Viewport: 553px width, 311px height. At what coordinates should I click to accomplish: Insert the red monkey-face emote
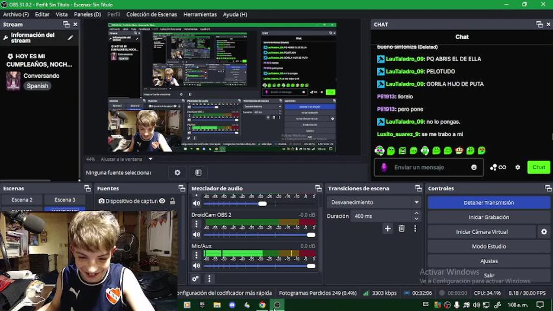(x=459, y=150)
